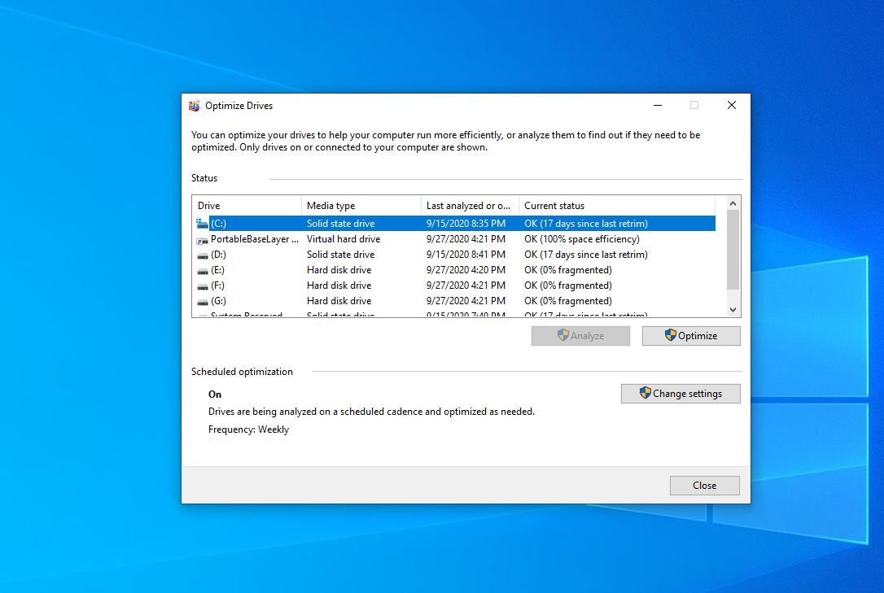This screenshot has height=593, width=884.
Task: Click the PortableBaseLayer virtual drive icon
Action: coord(203,240)
